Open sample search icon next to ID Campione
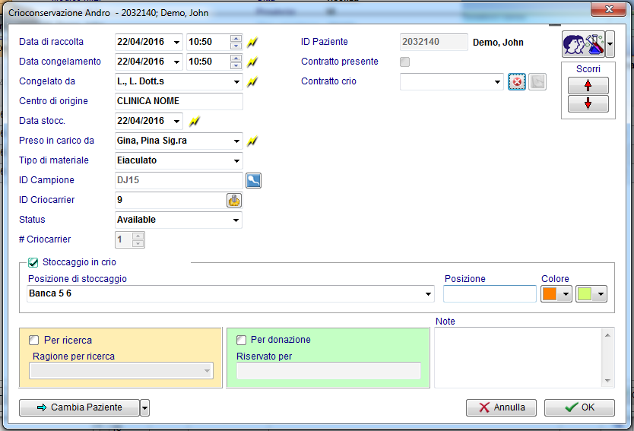 [x=253, y=180]
